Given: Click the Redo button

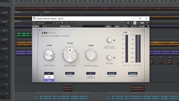Looking at the screenshot, I should 125,26.
